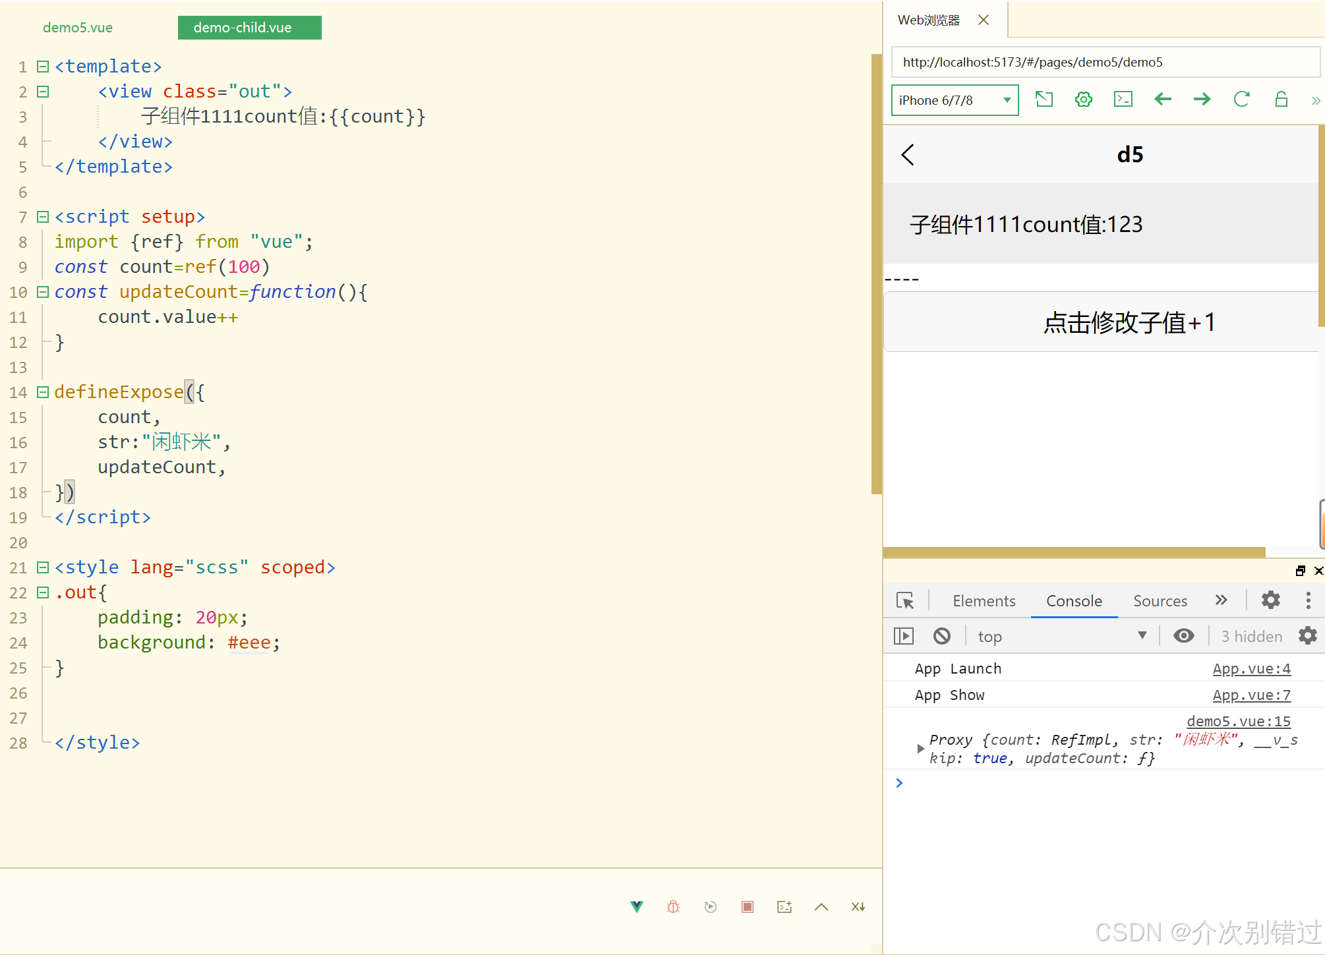Collapse the script setup fold marker

click(43, 216)
